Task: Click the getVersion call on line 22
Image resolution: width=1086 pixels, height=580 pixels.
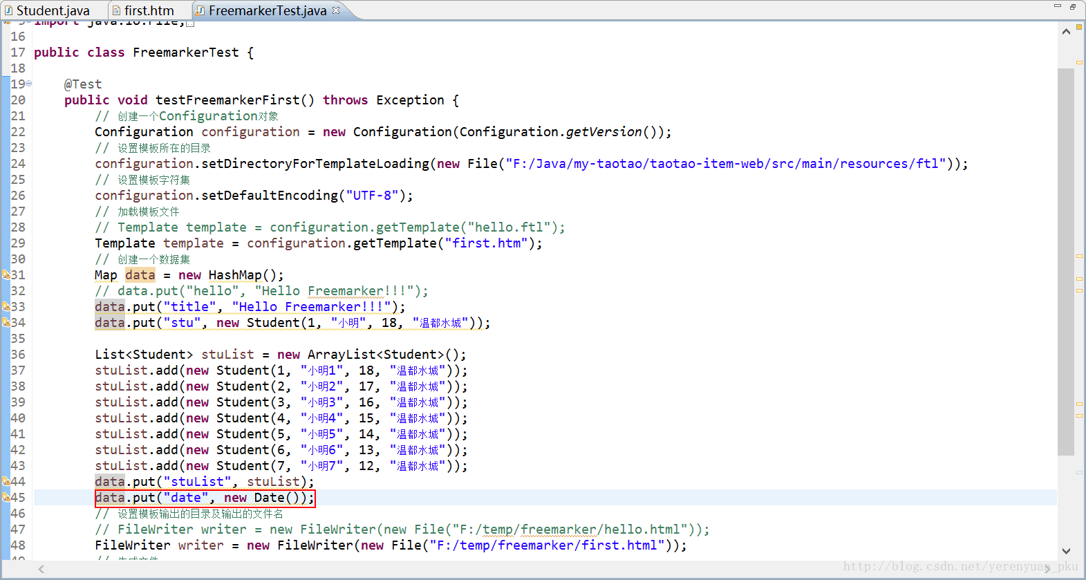Action: (x=603, y=132)
